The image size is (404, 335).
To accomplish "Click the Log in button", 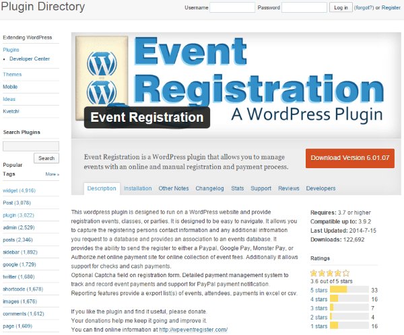I will 341,7.
